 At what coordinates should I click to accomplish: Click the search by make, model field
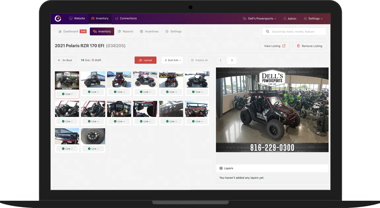[x=294, y=31]
